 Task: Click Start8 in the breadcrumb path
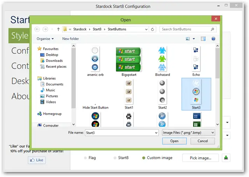point(97,29)
